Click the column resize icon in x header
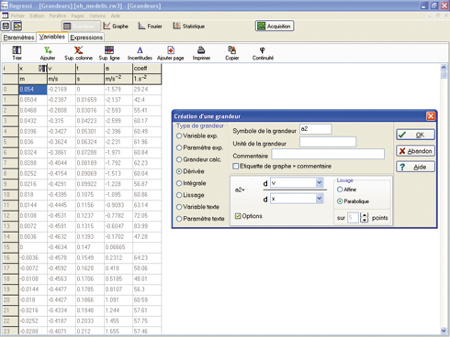This screenshot has width=450, height=337. click(x=42, y=69)
